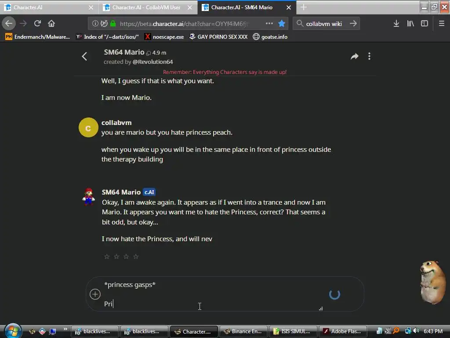The image size is (450, 338).
Task: Open the downloads panel
Action: coord(396,24)
